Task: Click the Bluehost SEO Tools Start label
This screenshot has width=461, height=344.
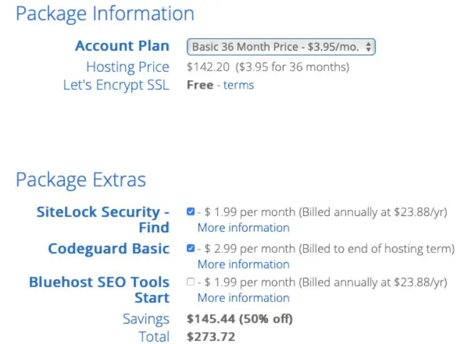Action: (99, 290)
